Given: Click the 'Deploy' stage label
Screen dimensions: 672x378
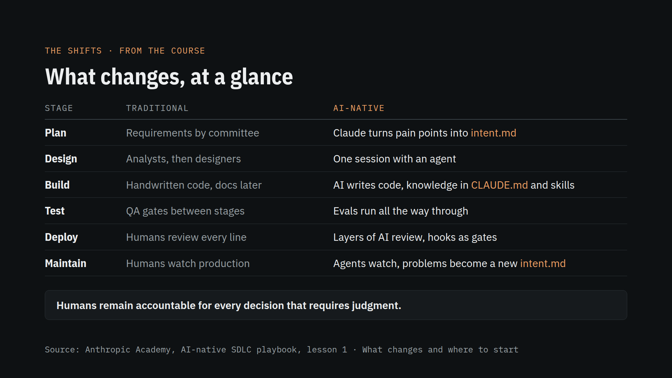Looking at the screenshot, I should click(x=61, y=237).
